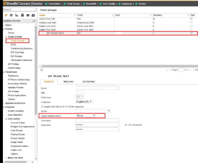The image size is (198, 163).
Task: Click the Connections green status indicator
Action: pyautogui.click(x=46, y=4)
